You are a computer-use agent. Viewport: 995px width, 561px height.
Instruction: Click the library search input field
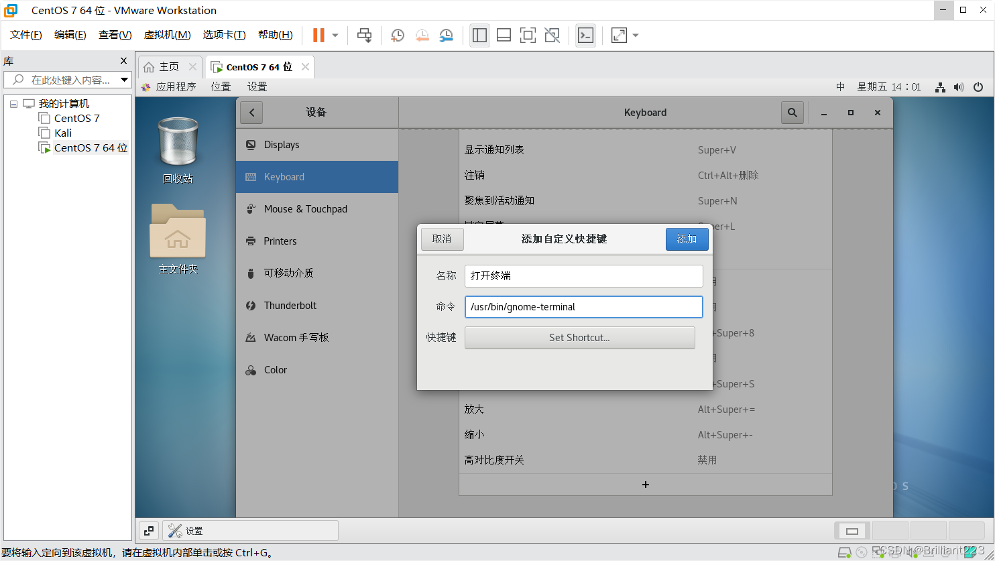67,80
